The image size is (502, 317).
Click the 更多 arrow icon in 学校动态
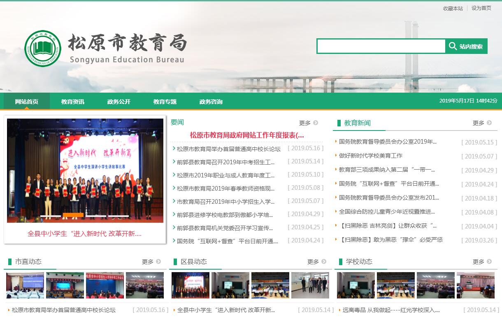click(489, 261)
